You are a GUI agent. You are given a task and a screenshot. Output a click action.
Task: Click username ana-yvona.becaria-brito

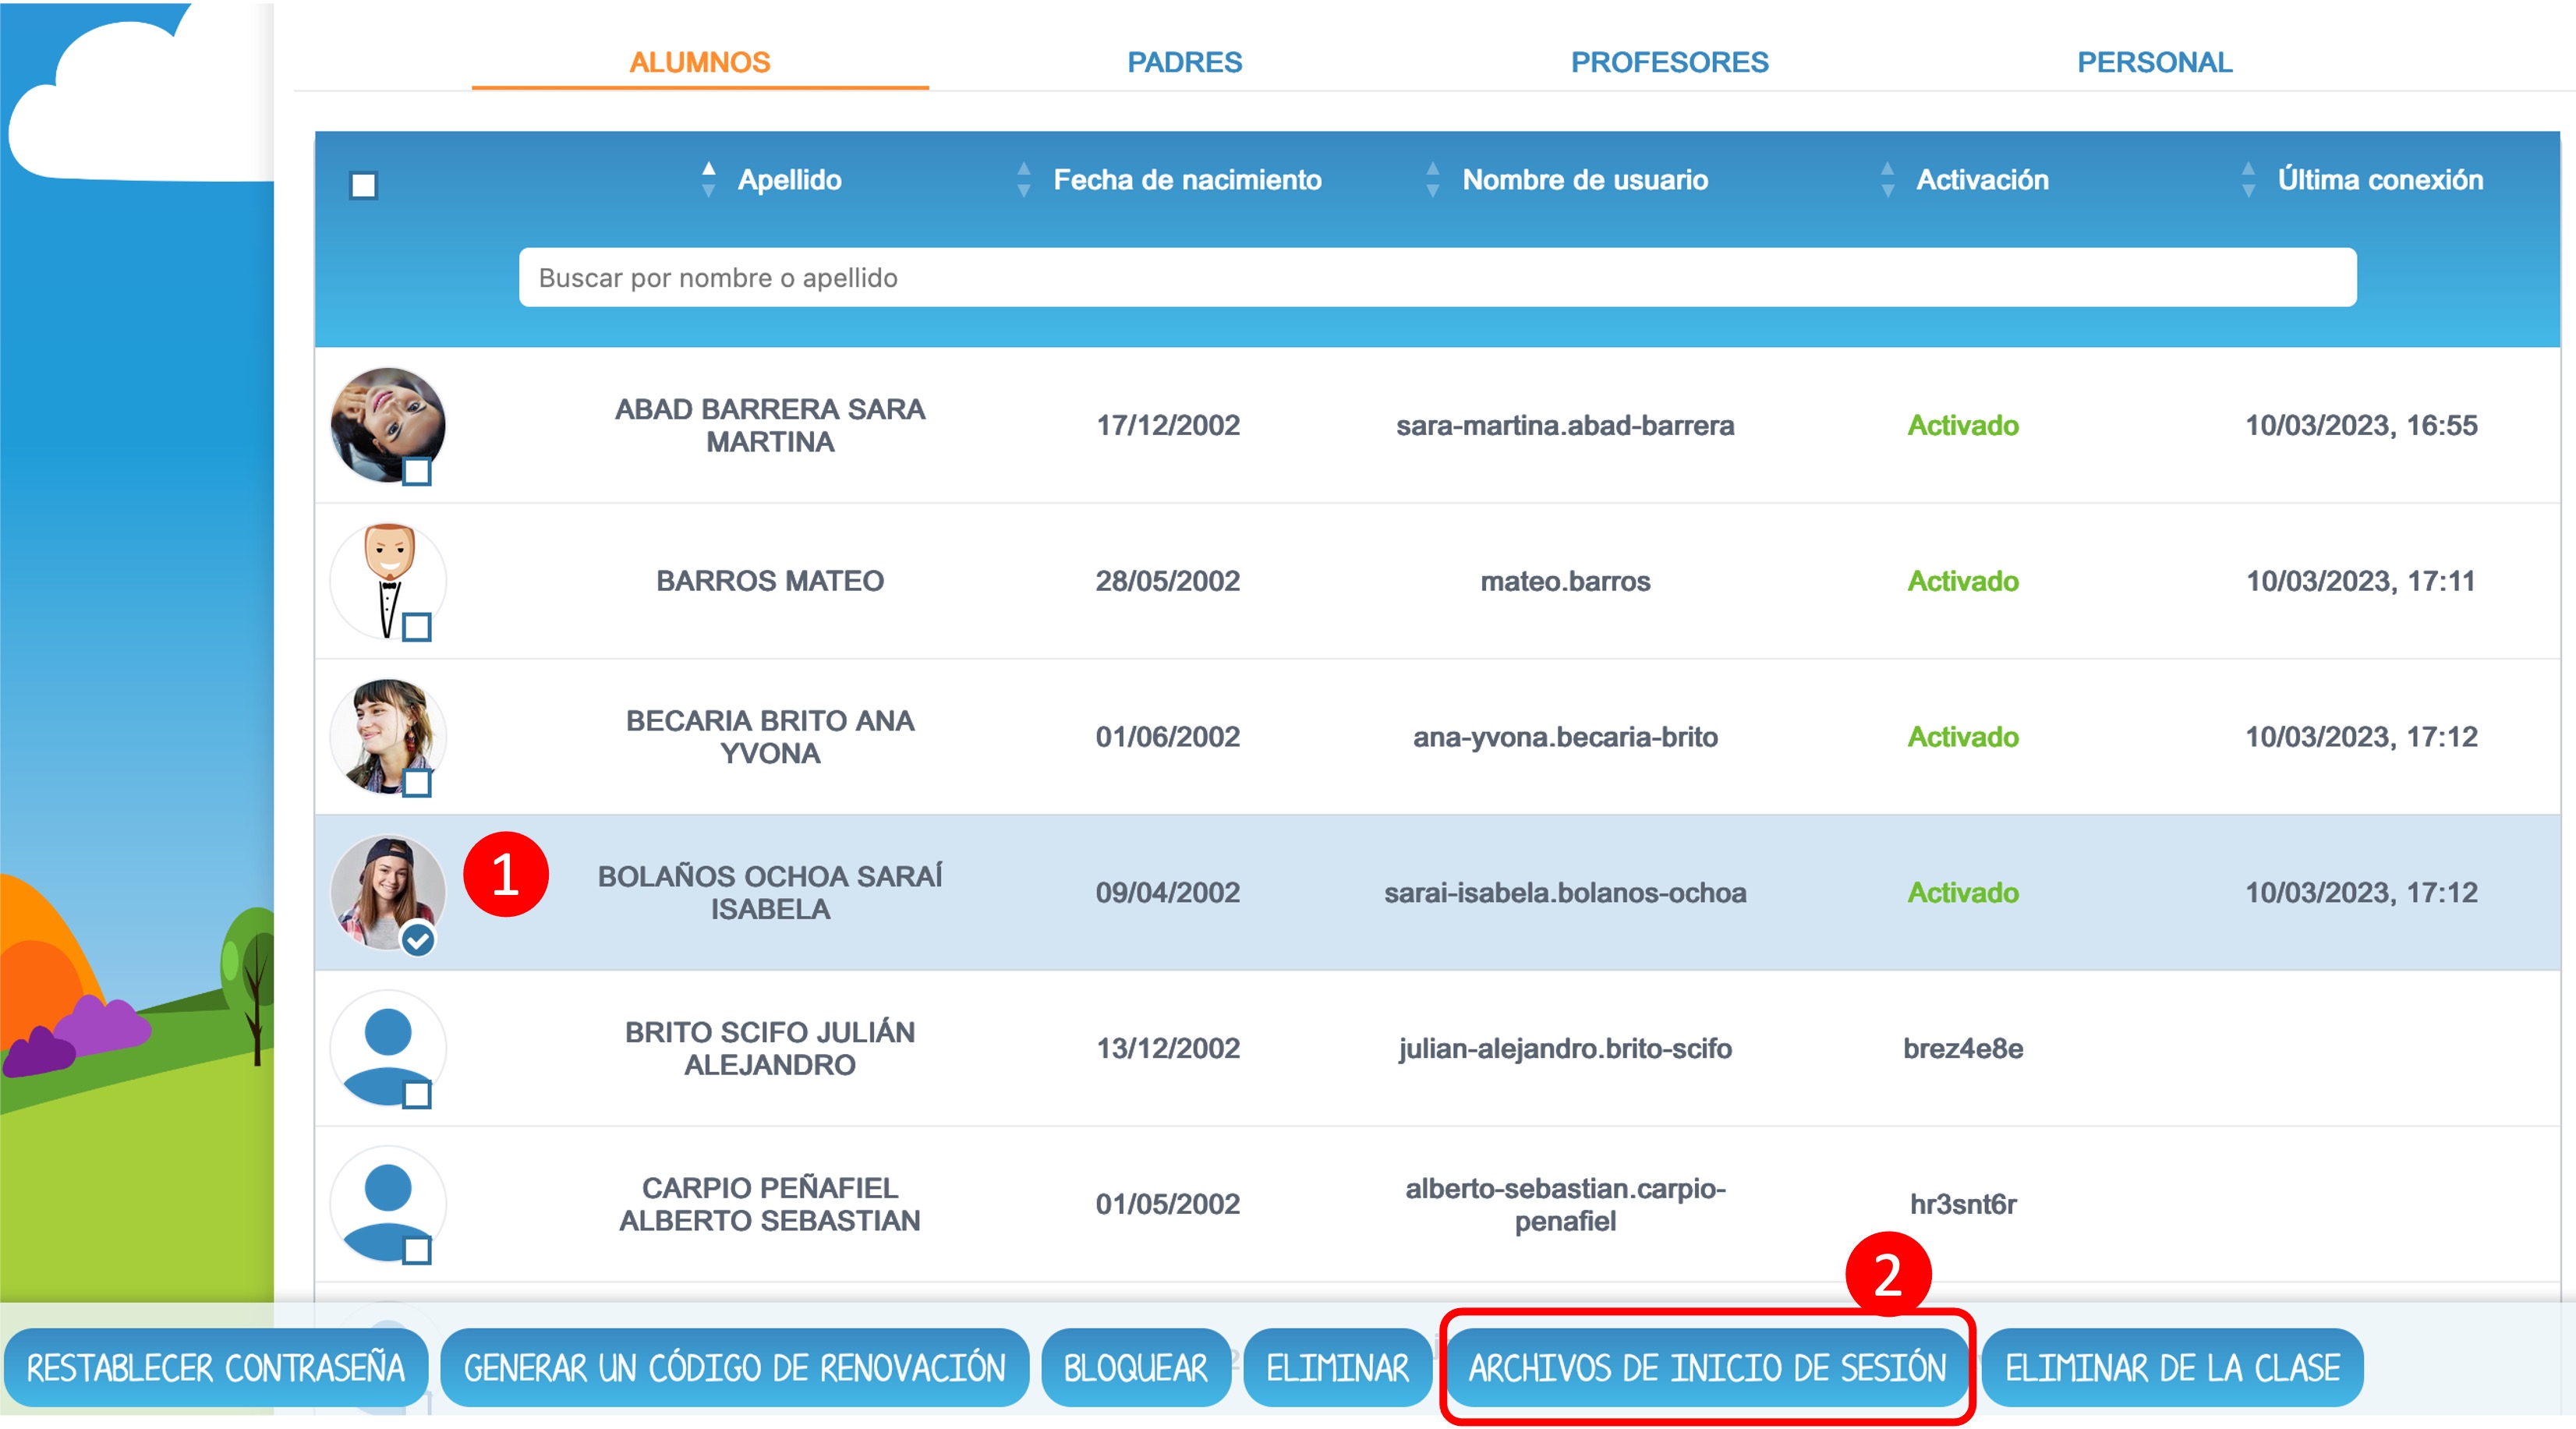(x=1565, y=737)
